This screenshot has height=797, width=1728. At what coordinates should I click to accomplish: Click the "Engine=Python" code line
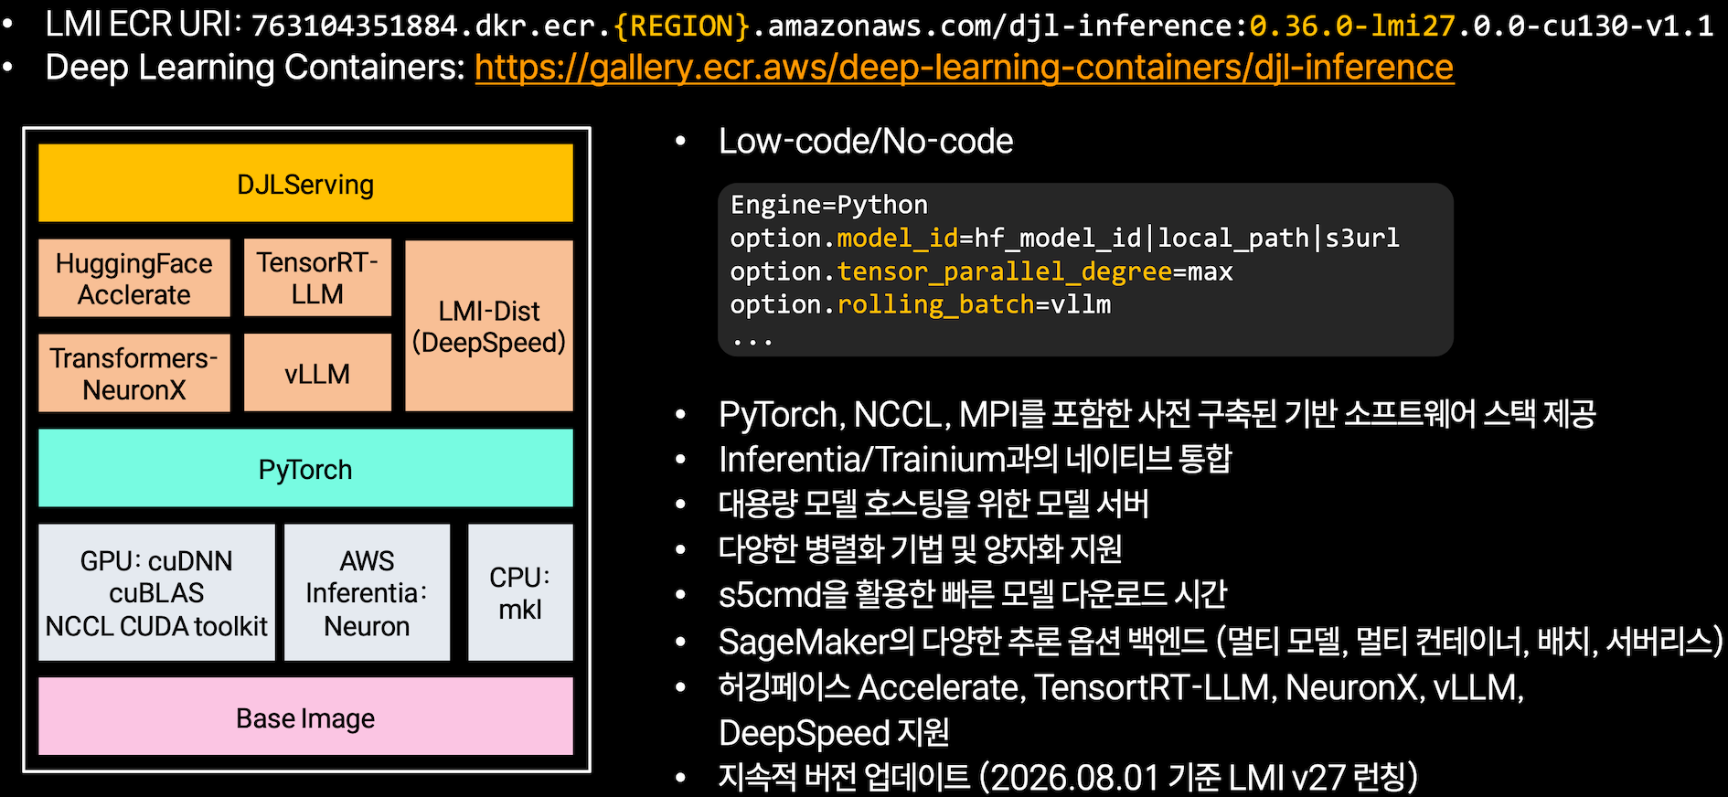tap(829, 205)
